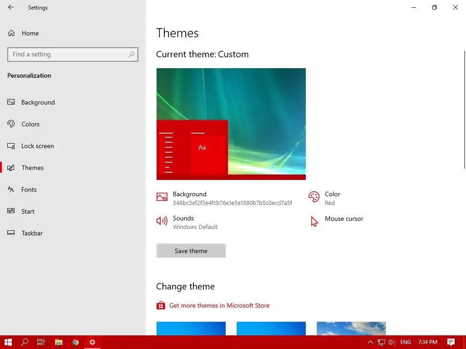Launch Google Chrome from the taskbar
The height and width of the screenshot is (349, 466).
coord(76,342)
